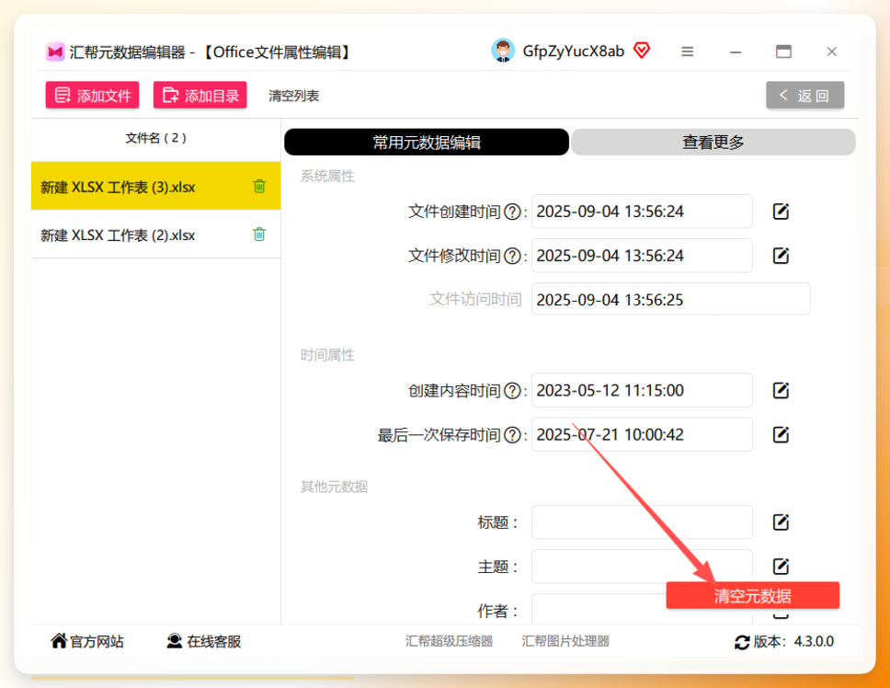The image size is (890, 688).
Task: Click the 版本: 4.3.0.0 version text
Action: (793, 642)
